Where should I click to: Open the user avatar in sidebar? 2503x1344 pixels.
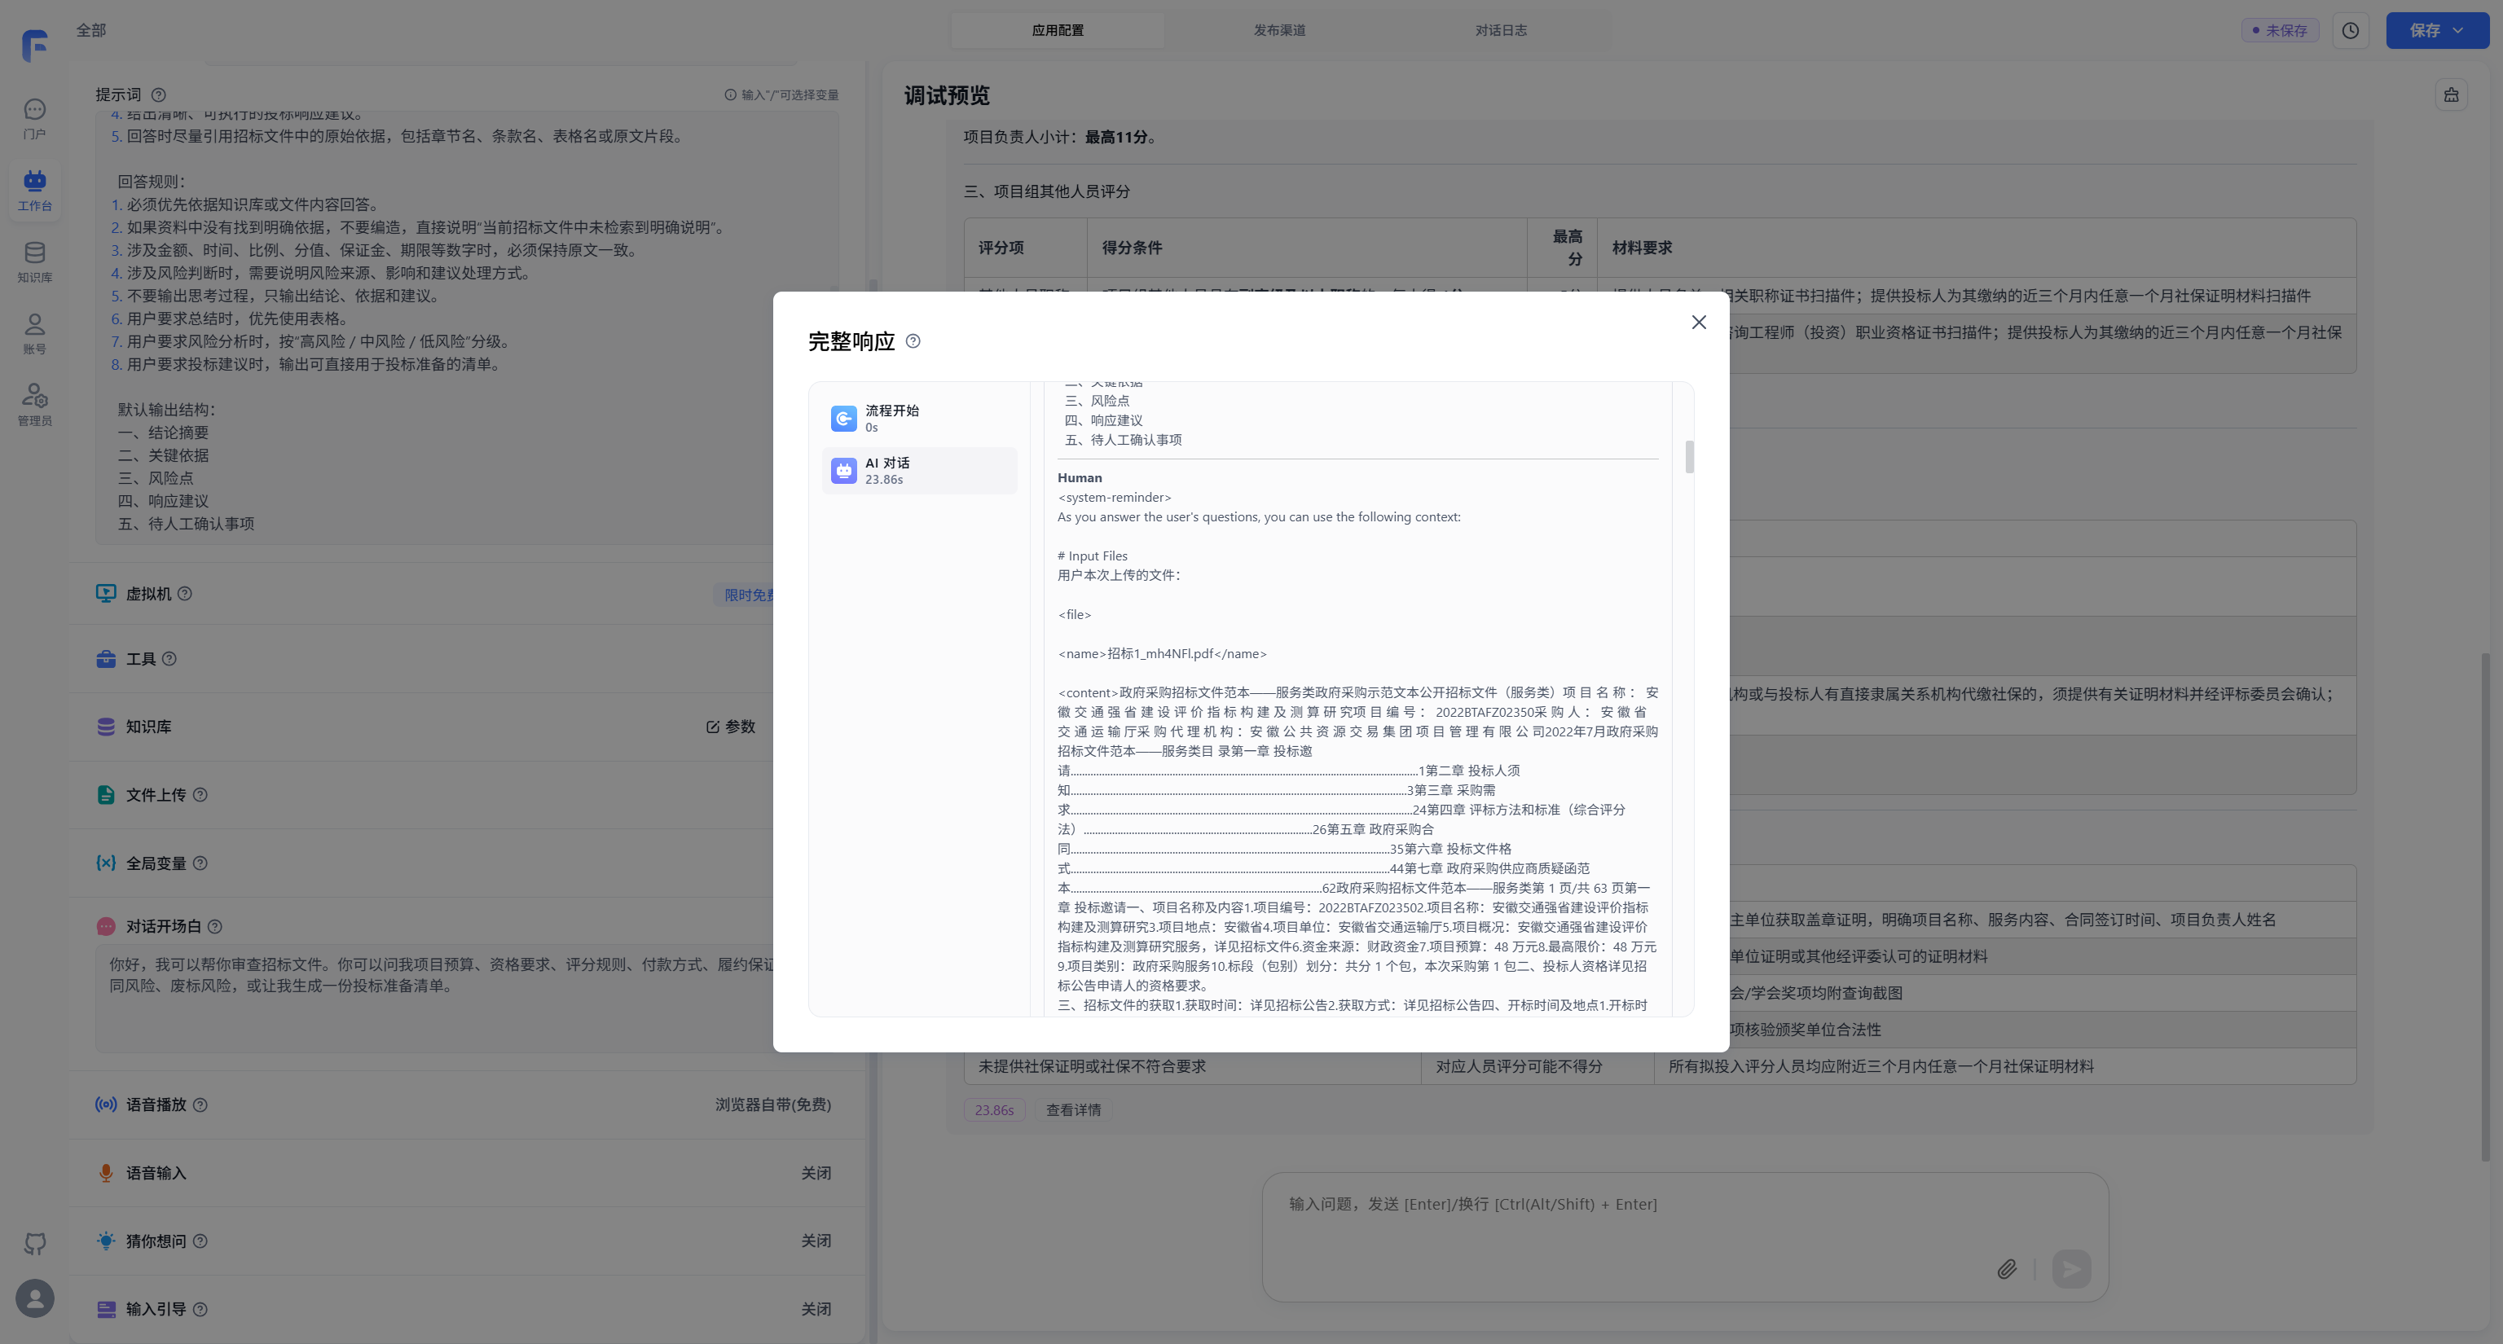point(35,1298)
